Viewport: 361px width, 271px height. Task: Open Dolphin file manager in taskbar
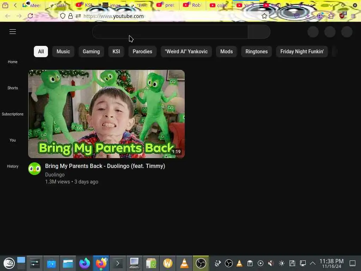click(68, 263)
